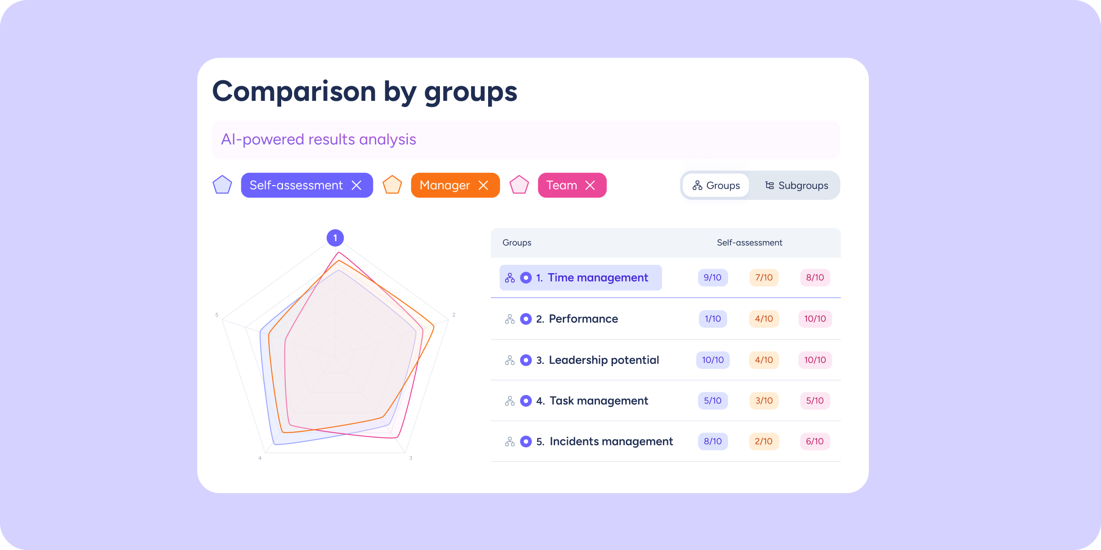Click the 10/10 Team score for Performance

click(815, 319)
